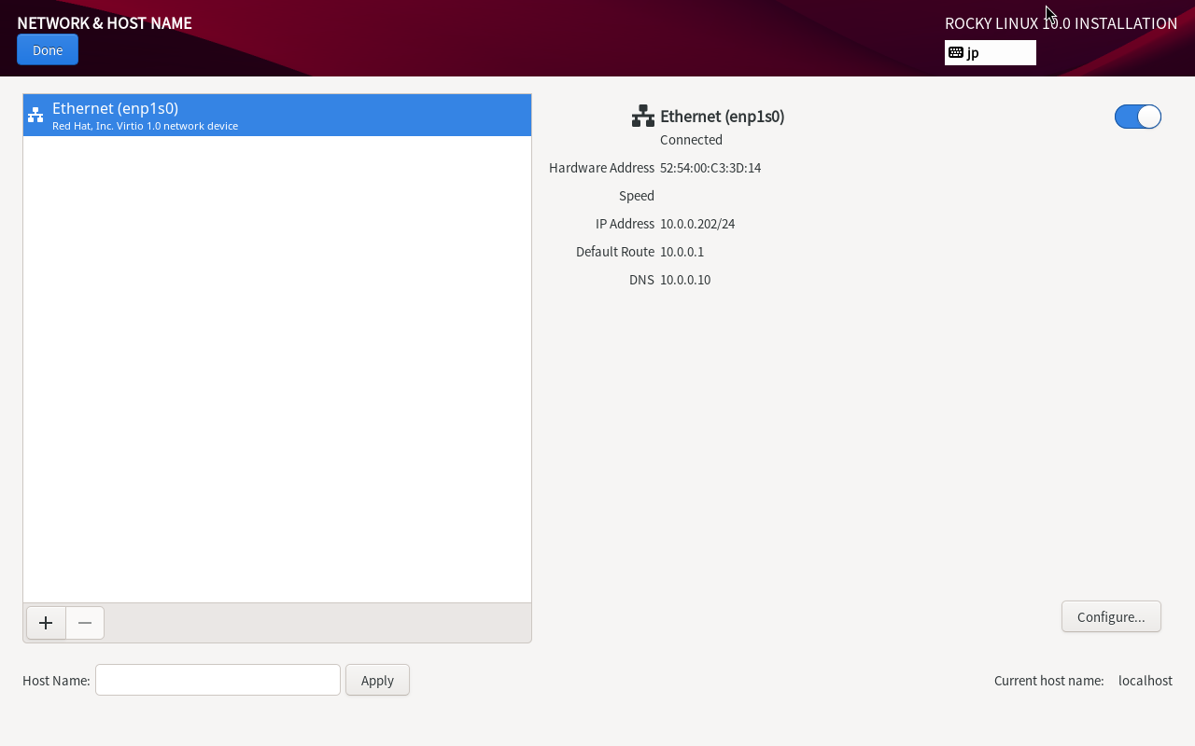Click the Ethernet (enp1s0) details heading
Image resolution: width=1195 pixels, height=746 pixels.
(723, 117)
